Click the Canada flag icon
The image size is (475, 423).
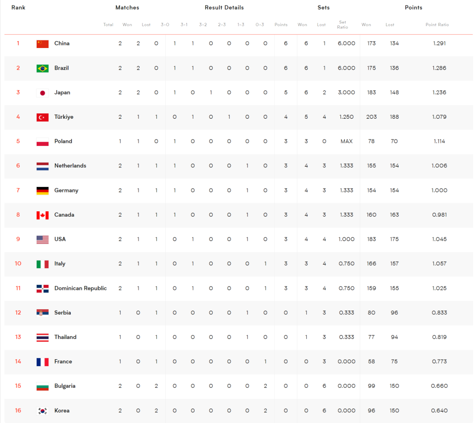pyautogui.click(x=43, y=215)
